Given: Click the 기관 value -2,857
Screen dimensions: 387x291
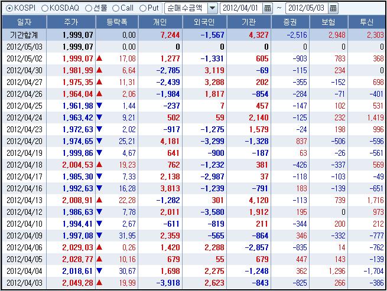Looking at the screenshot, I should coord(256,248).
